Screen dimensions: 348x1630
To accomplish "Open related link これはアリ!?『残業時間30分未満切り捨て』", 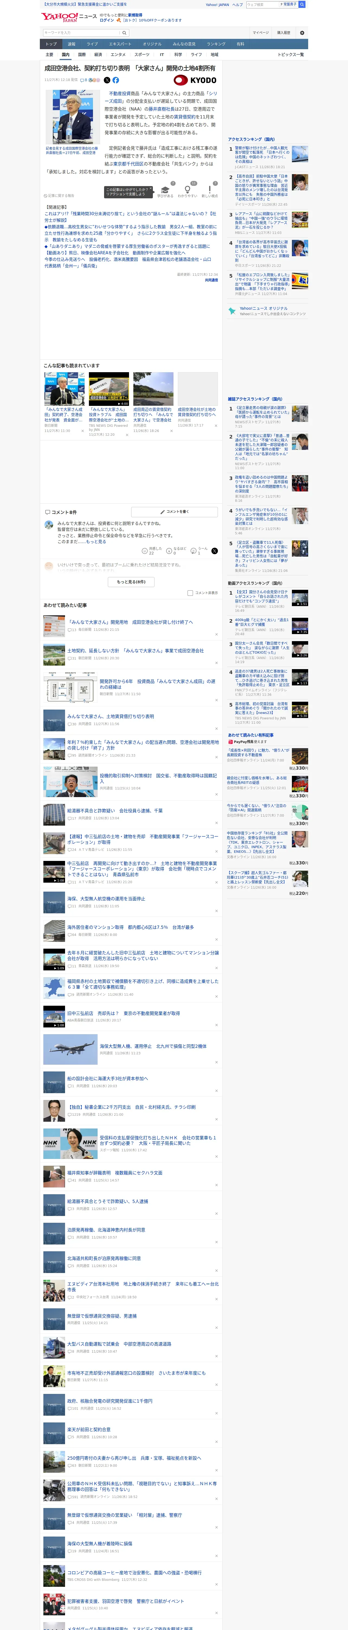I will 130,217.
